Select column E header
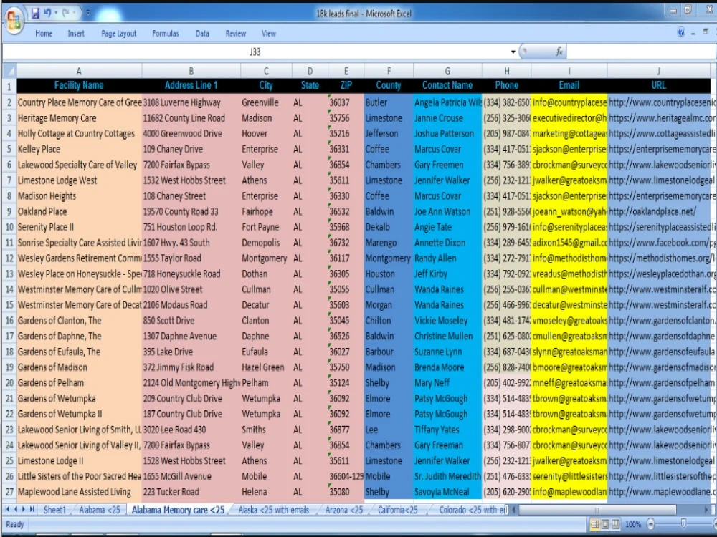Viewport: 717px width, 537px height. pos(346,71)
